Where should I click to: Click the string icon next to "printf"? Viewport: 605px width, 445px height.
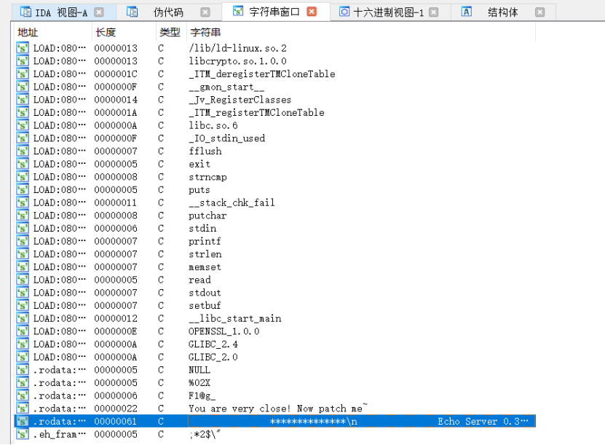[22, 241]
